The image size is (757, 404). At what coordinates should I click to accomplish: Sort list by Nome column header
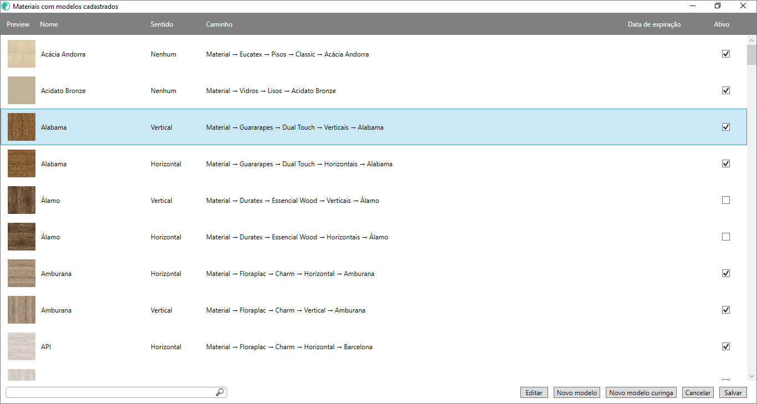point(49,24)
